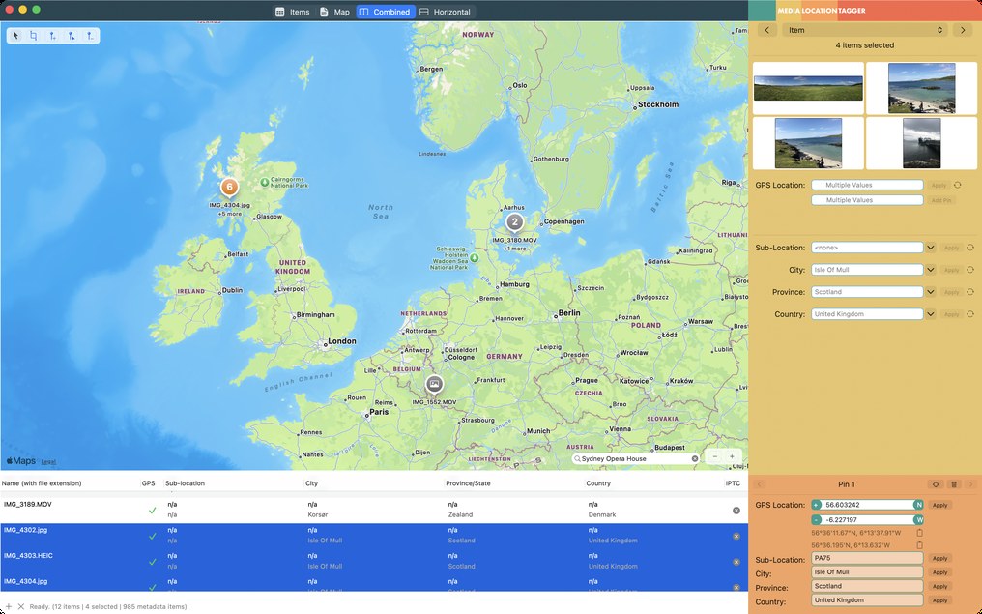Apply Pin 1 Sub-Location PA75

click(x=940, y=558)
